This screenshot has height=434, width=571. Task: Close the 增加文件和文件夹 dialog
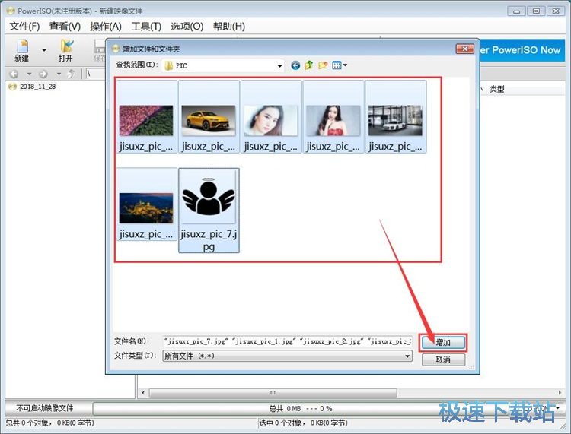click(464, 49)
